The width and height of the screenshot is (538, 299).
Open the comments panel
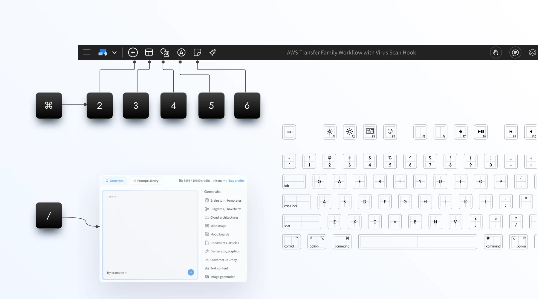[515, 52]
